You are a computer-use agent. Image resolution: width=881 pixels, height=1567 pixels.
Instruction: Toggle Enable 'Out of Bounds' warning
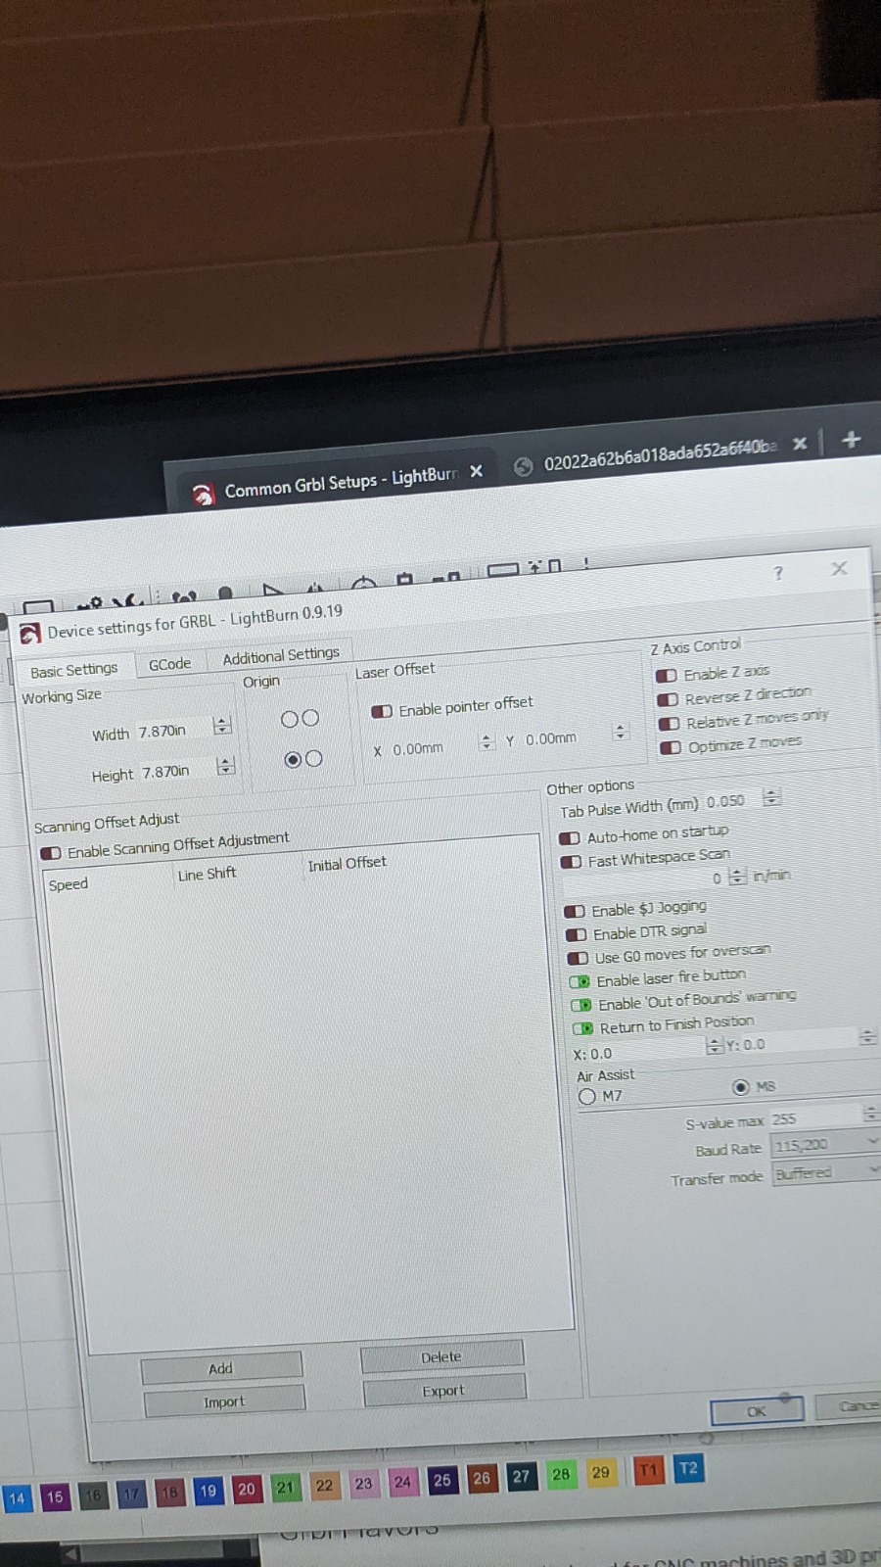point(581,1005)
